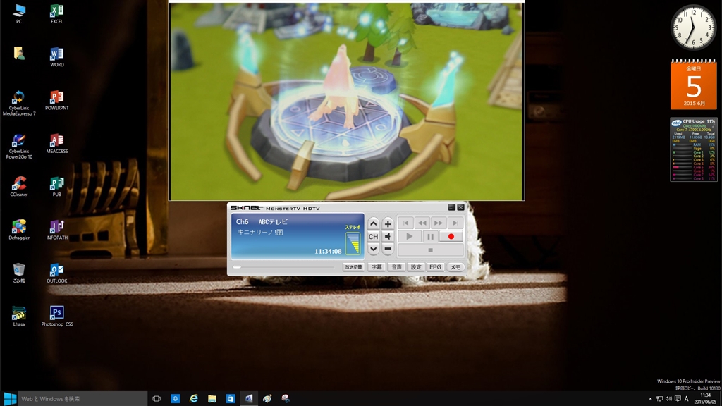The image size is (722, 406).
Task: Click the seek slider handle in MonsterTV
Action: click(x=237, y=267)
